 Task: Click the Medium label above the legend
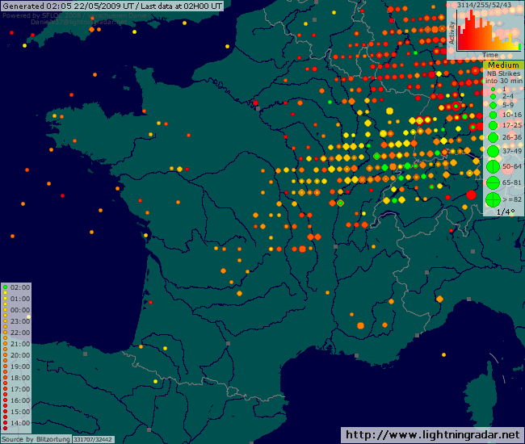503,65
